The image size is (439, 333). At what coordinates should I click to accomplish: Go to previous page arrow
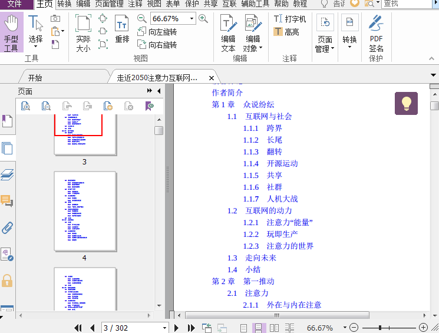[93, 328]
